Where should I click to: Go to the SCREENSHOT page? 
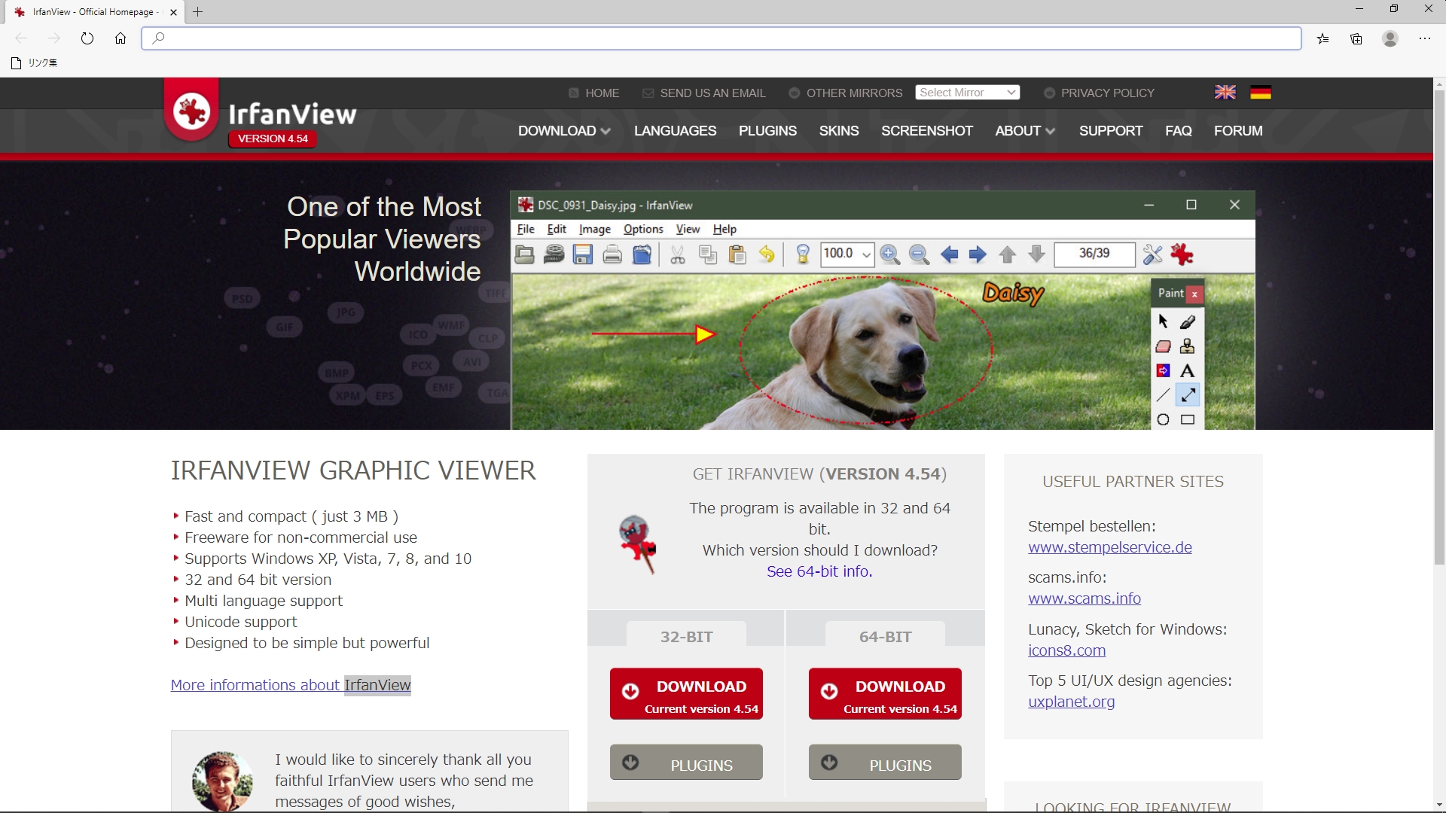coord(926,131)
